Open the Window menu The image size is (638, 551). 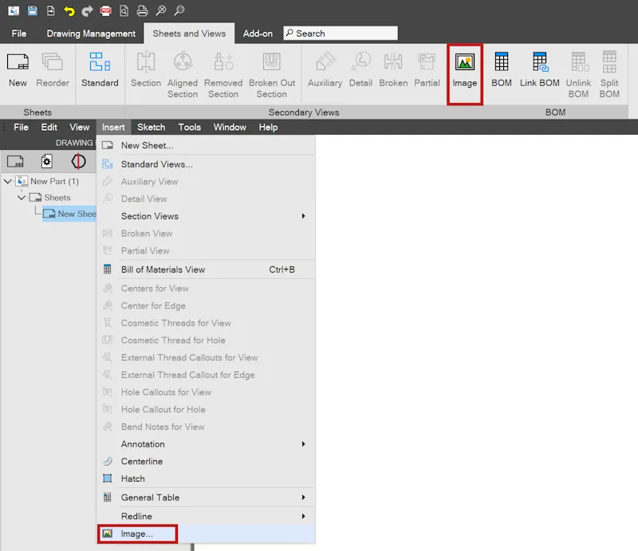click(230, 128)
